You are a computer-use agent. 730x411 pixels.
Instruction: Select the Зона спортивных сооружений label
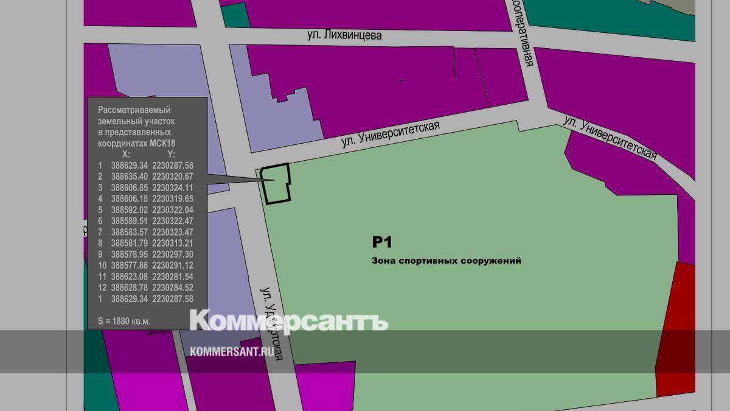[447, 261]
